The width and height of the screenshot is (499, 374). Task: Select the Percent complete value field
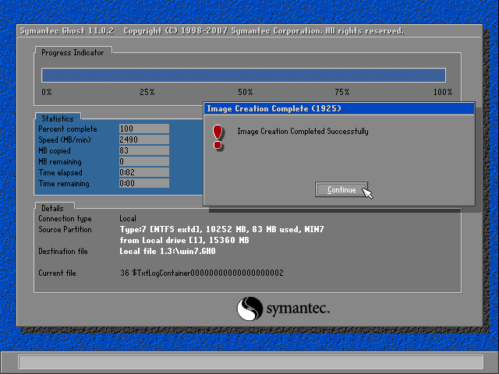pyautogui.click(x=143, y=129)
